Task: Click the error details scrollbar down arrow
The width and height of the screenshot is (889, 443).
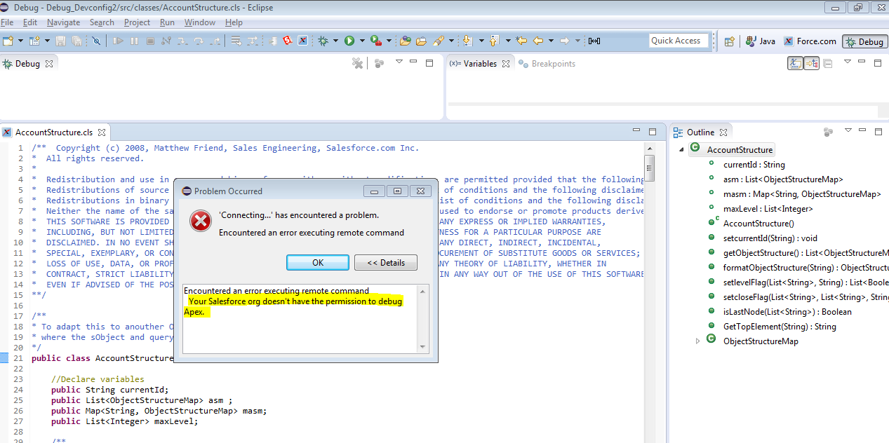Action: pyautogui.click(x=422, y=347)
